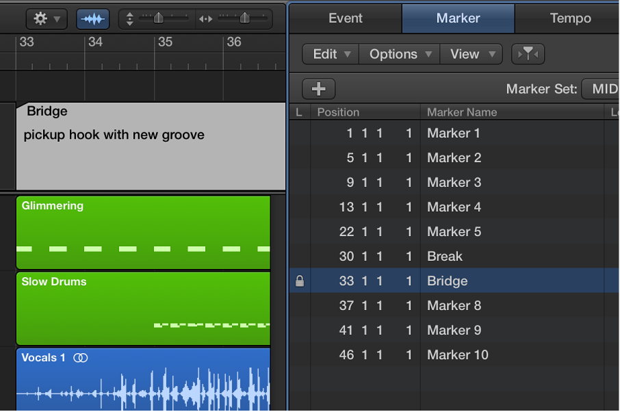Click the lock icon on Bridge row

pos(299,281)
